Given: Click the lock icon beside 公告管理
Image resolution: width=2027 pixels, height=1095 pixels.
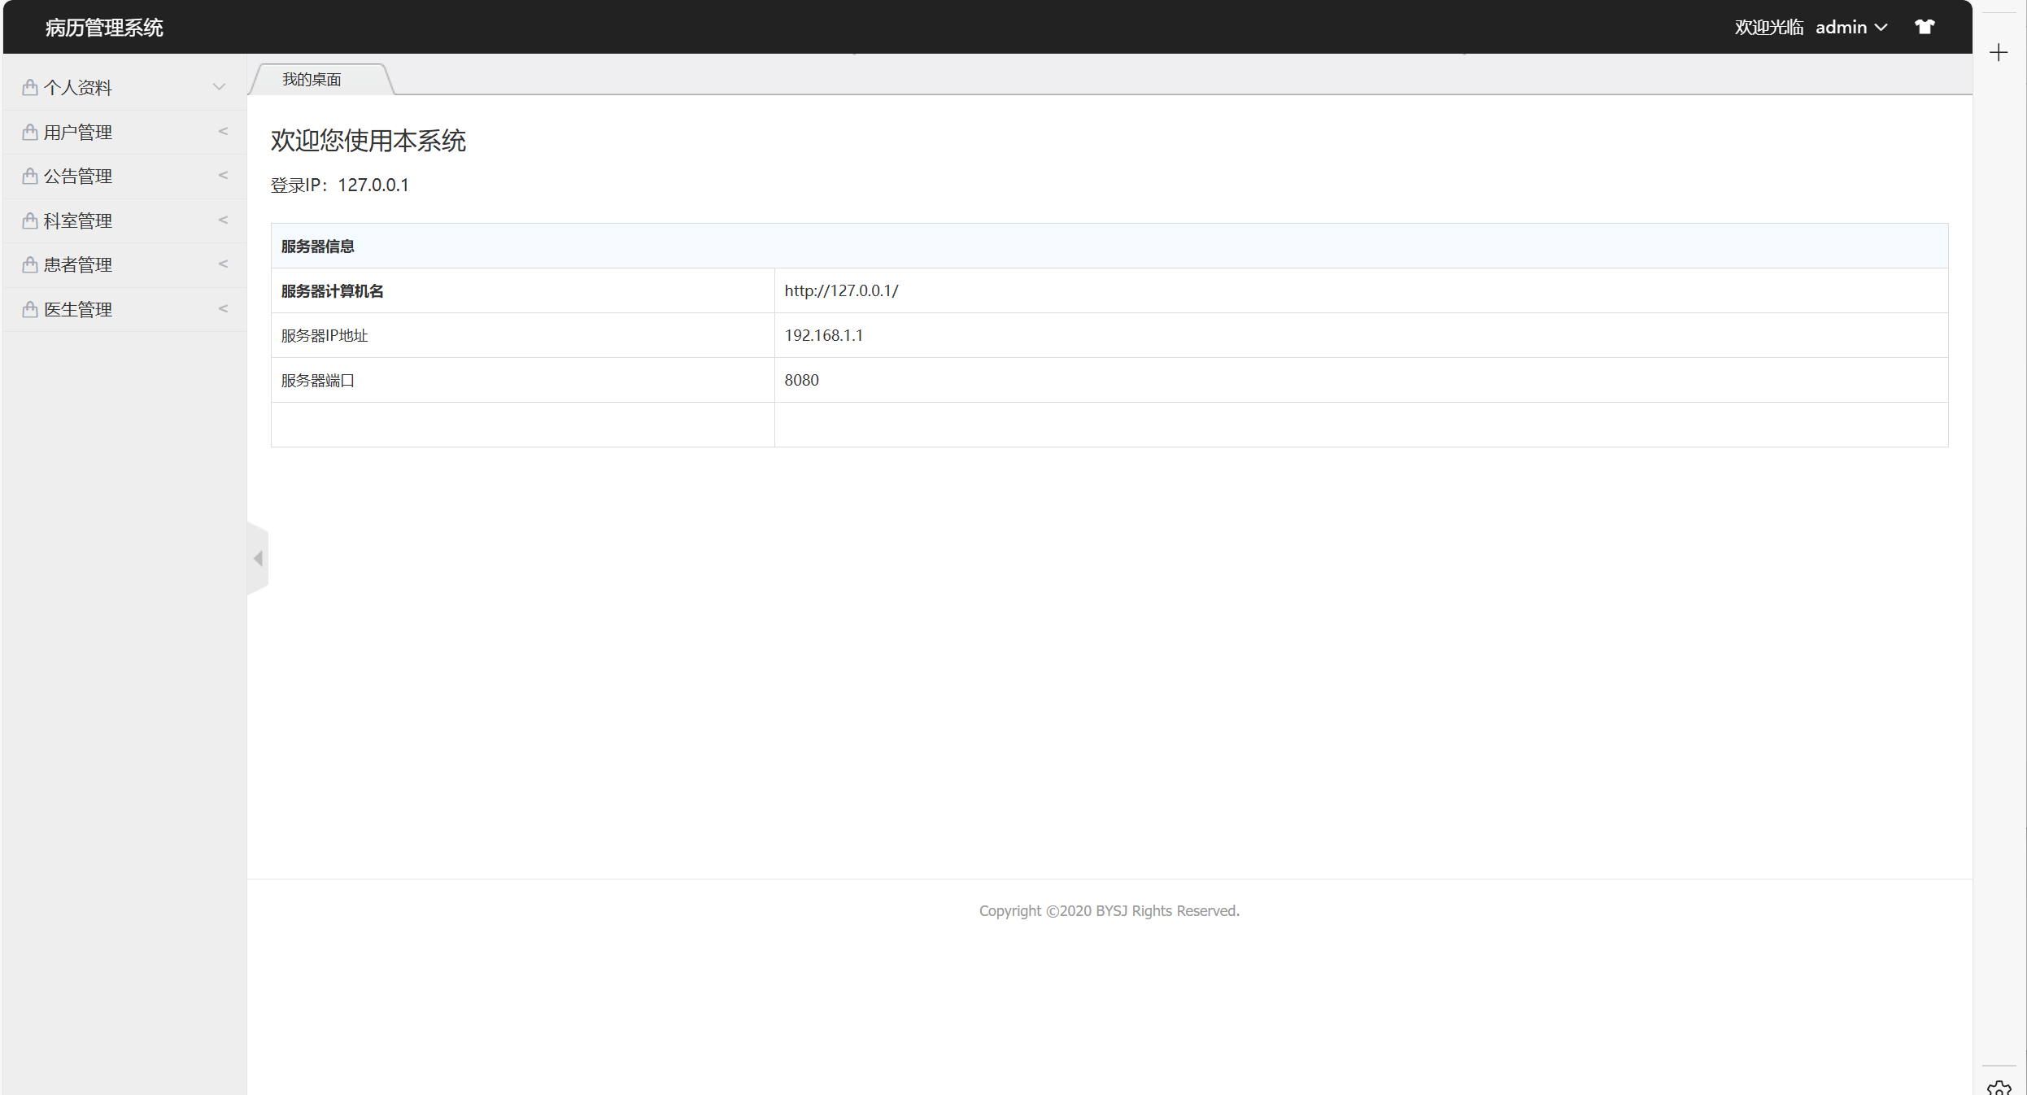Looking at the screenshot, I should 30,176.
